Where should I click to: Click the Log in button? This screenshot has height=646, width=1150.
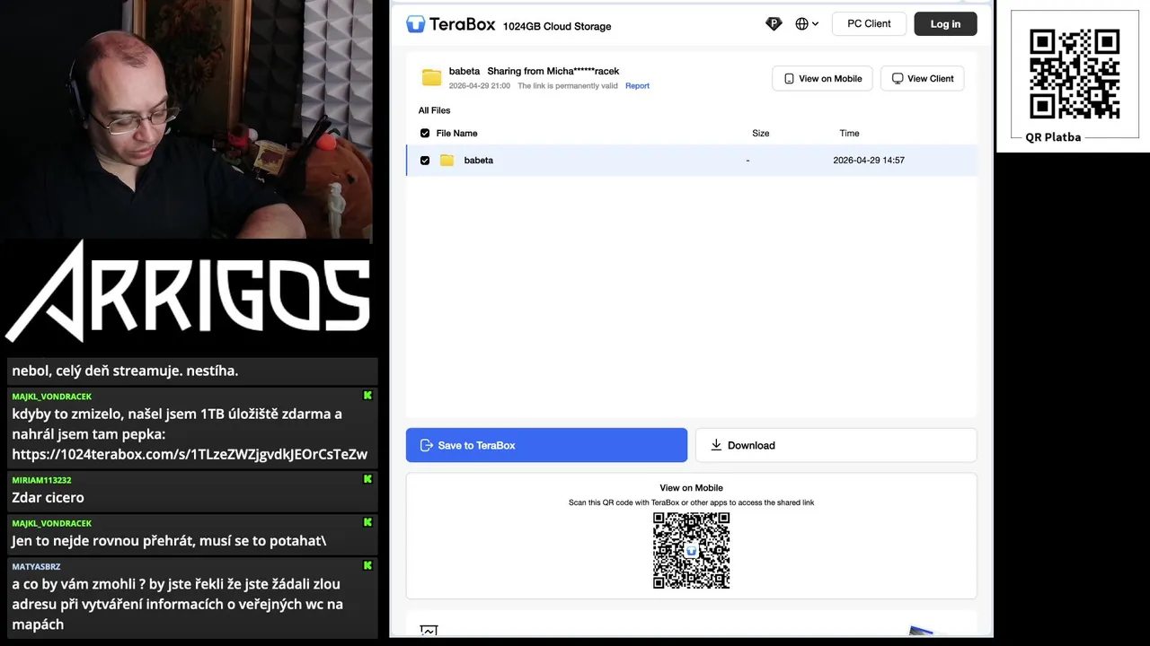pos(945,23)
